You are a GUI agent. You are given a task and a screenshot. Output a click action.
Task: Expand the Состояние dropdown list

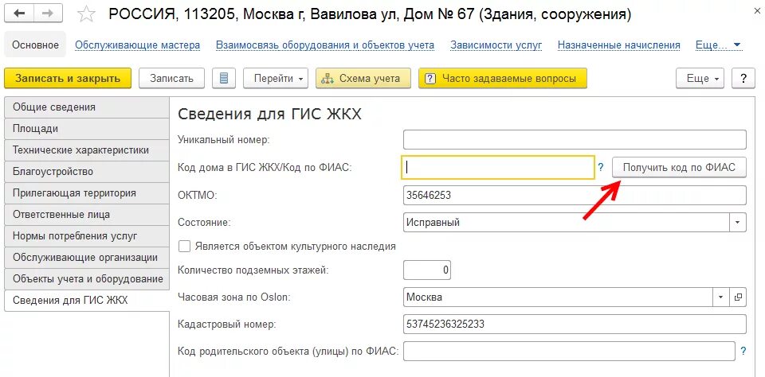click(x=738, y=223)
